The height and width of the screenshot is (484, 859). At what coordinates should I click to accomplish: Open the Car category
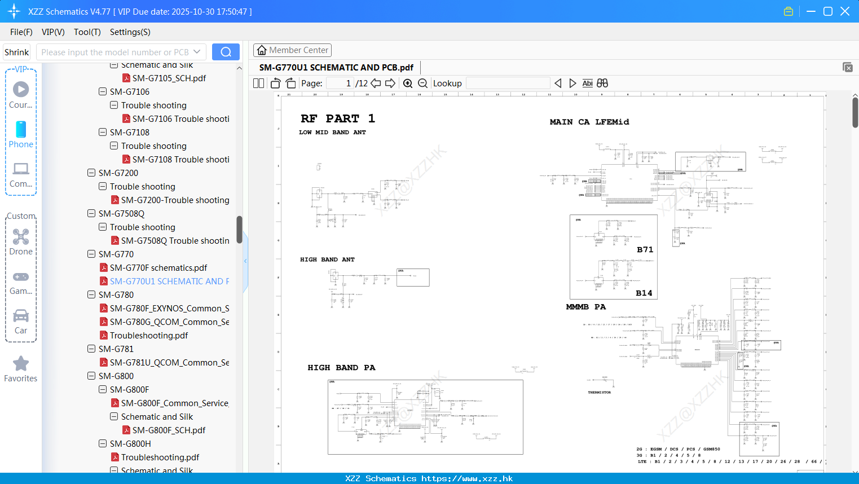coord(21,322)
